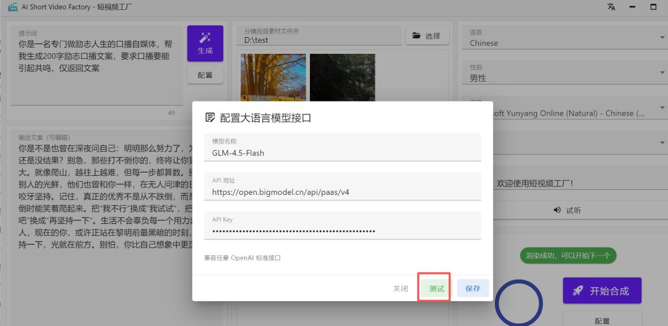The image size is (668, 326).
Task: Click the green 测试 button
Action: coord(437,288)
